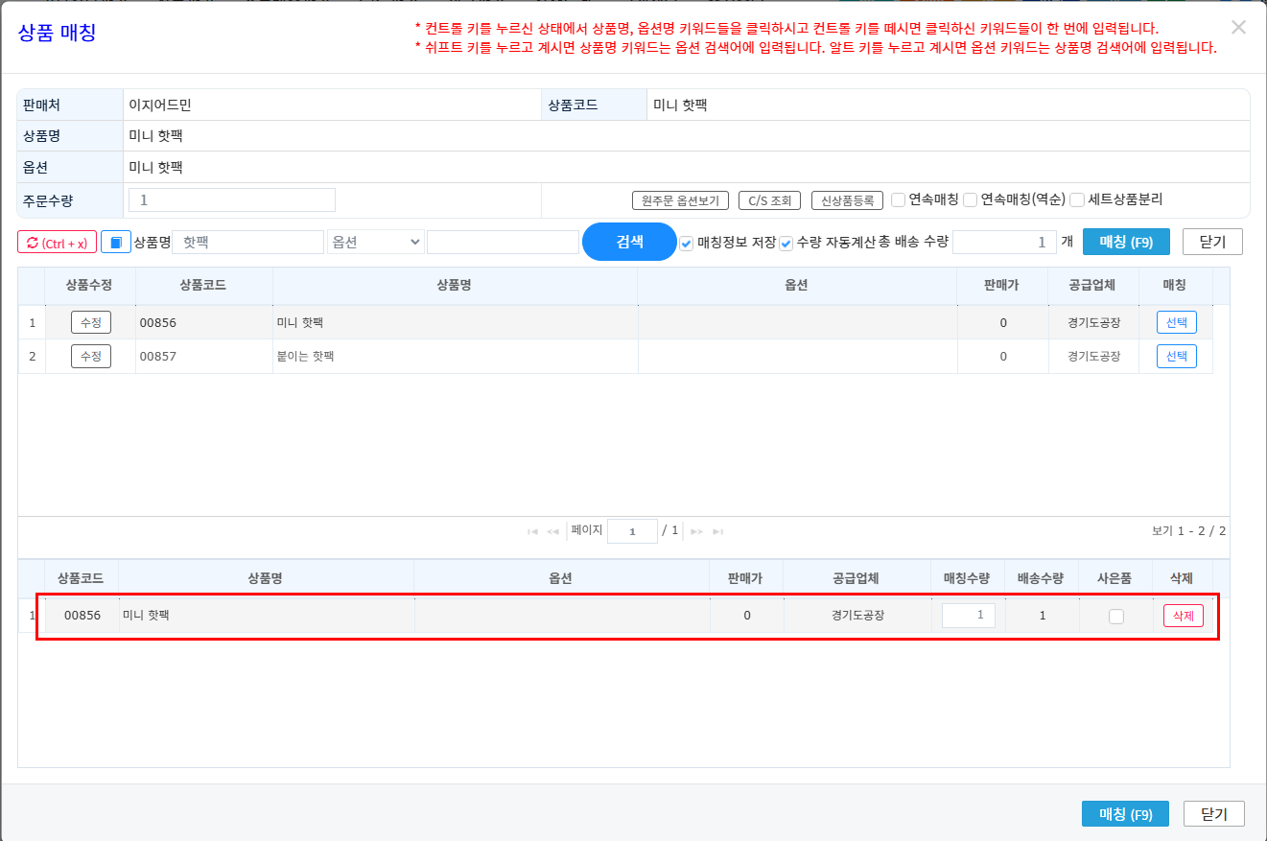Jump to the last page in pagination

[x=718, y=531]
